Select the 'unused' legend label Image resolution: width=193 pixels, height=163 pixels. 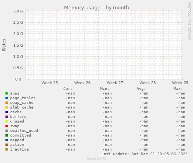(17, 121)
